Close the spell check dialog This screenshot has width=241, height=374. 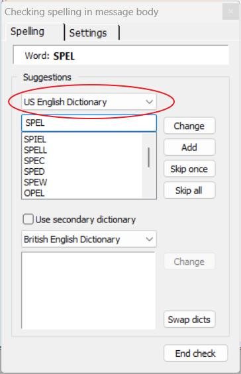(x=230, y=11)
